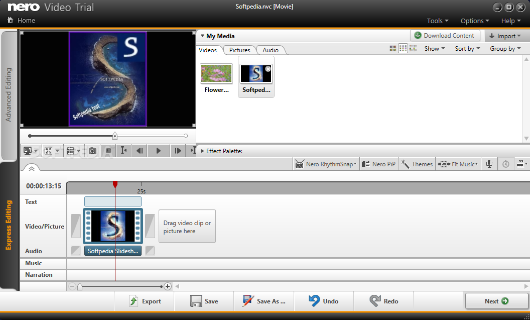Select the Softpedia clip in the timeline
Image resolution: width=530 pixels, height=320 pixels.
point(113,226)
